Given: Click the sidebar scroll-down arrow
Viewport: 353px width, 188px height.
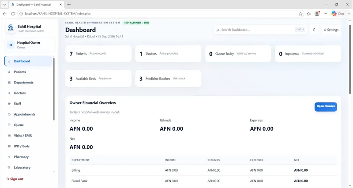Looking at the screenshot, I should click(54, 172).
